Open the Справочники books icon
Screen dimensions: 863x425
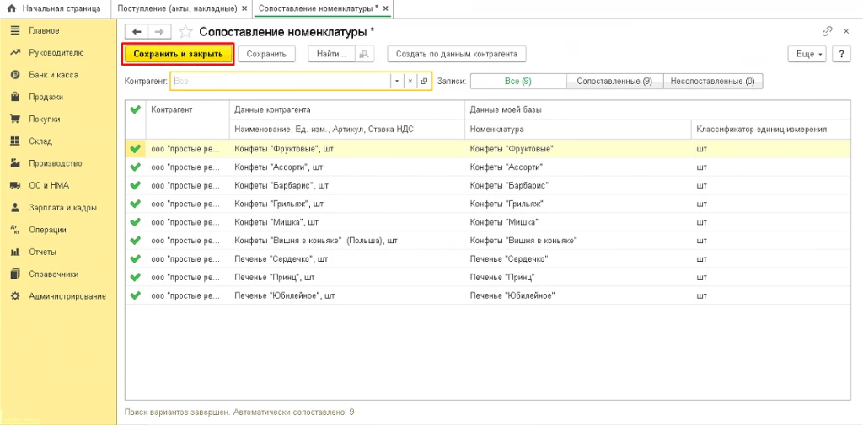pos(15,274)
